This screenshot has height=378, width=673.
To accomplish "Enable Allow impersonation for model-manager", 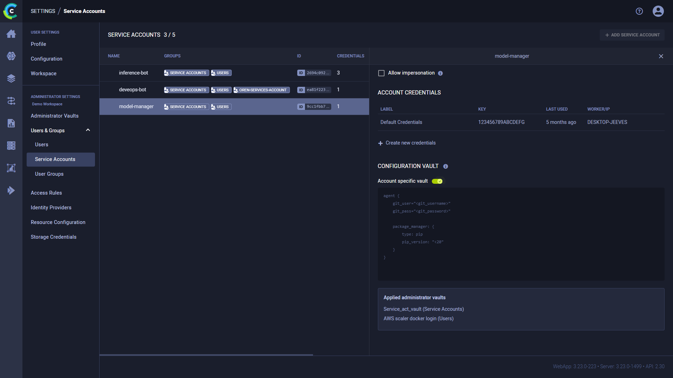I will 381,73.
